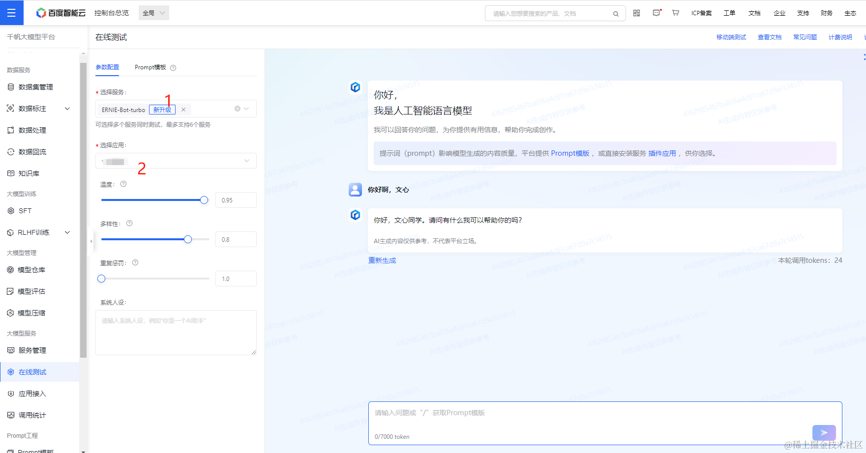This screenshot has height=453, width=866.
Task: Open the 选择服务 dropdown arrow
Action: point(247,109)
